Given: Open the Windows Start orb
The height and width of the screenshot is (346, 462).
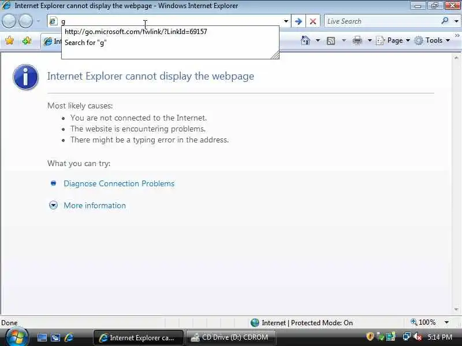Looking at the screenshot, I should pyautogui.click(x=16, y=337).
